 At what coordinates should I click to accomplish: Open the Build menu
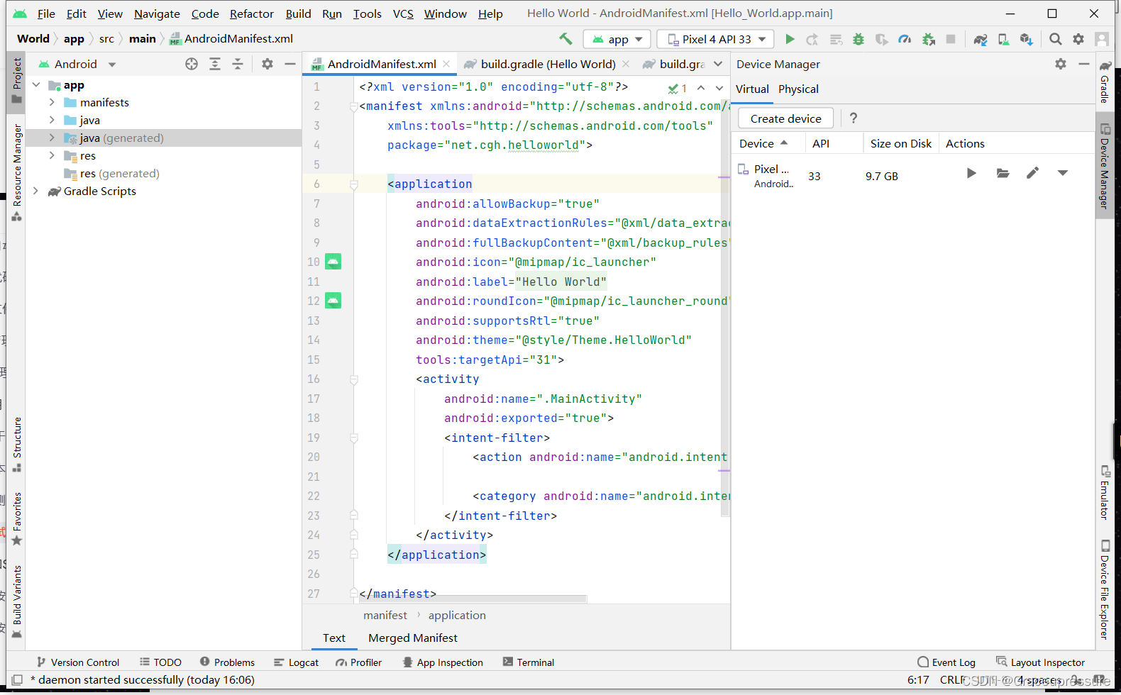(x=298, y=13)
